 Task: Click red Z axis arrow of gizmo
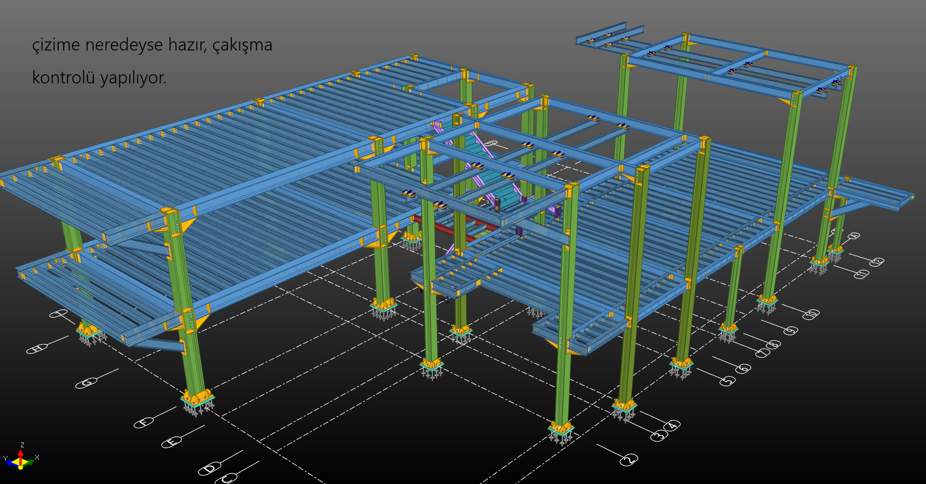[21, 452]
